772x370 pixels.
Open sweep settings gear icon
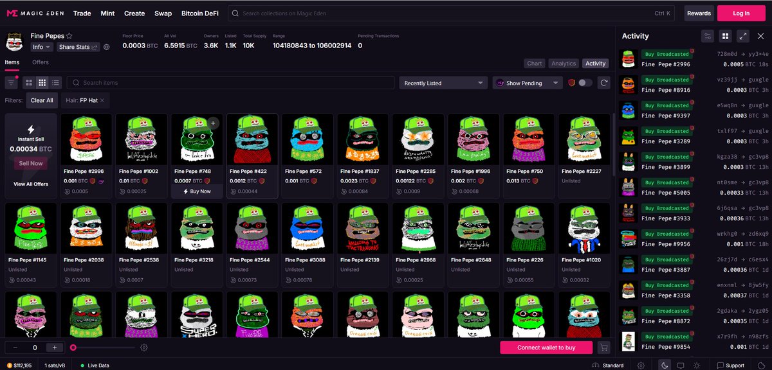point(144,348)
